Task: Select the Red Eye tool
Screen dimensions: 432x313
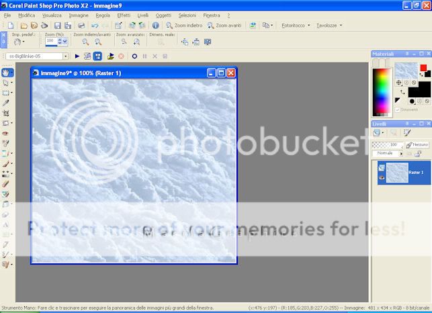Action: pos(5,134)
